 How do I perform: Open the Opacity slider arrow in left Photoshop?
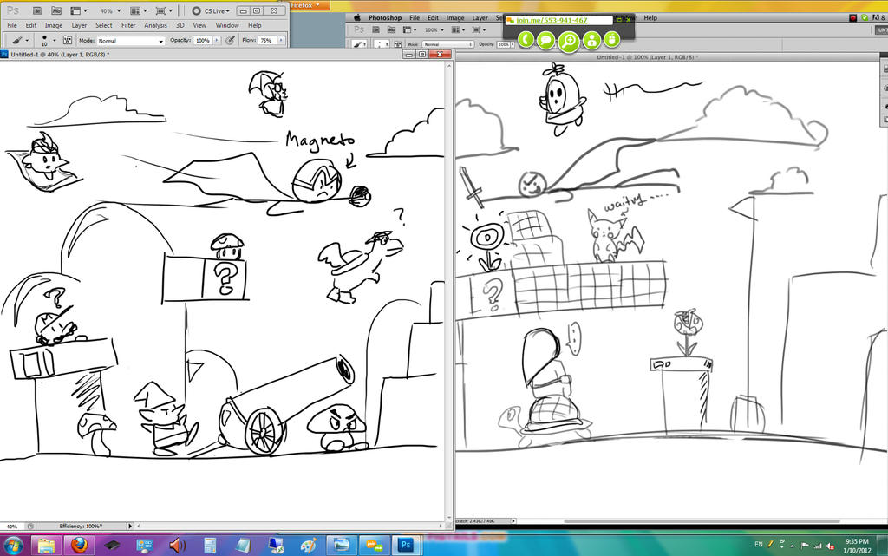click(216, 40)
